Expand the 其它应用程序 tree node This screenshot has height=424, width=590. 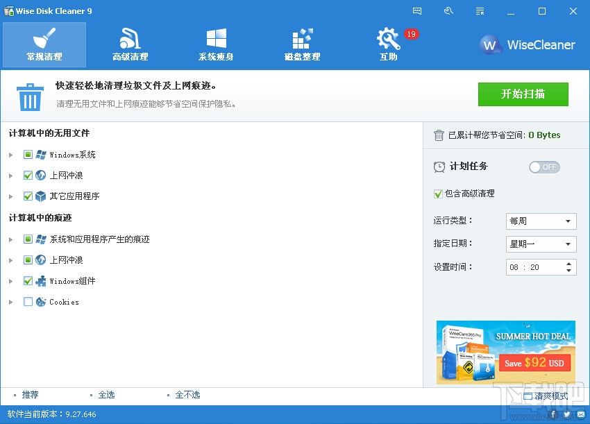click(x=11, y=196)
